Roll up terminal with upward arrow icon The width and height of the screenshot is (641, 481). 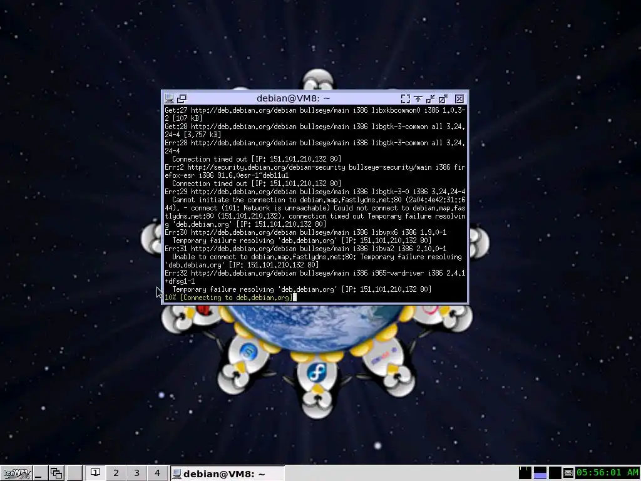tap(418, 98)
